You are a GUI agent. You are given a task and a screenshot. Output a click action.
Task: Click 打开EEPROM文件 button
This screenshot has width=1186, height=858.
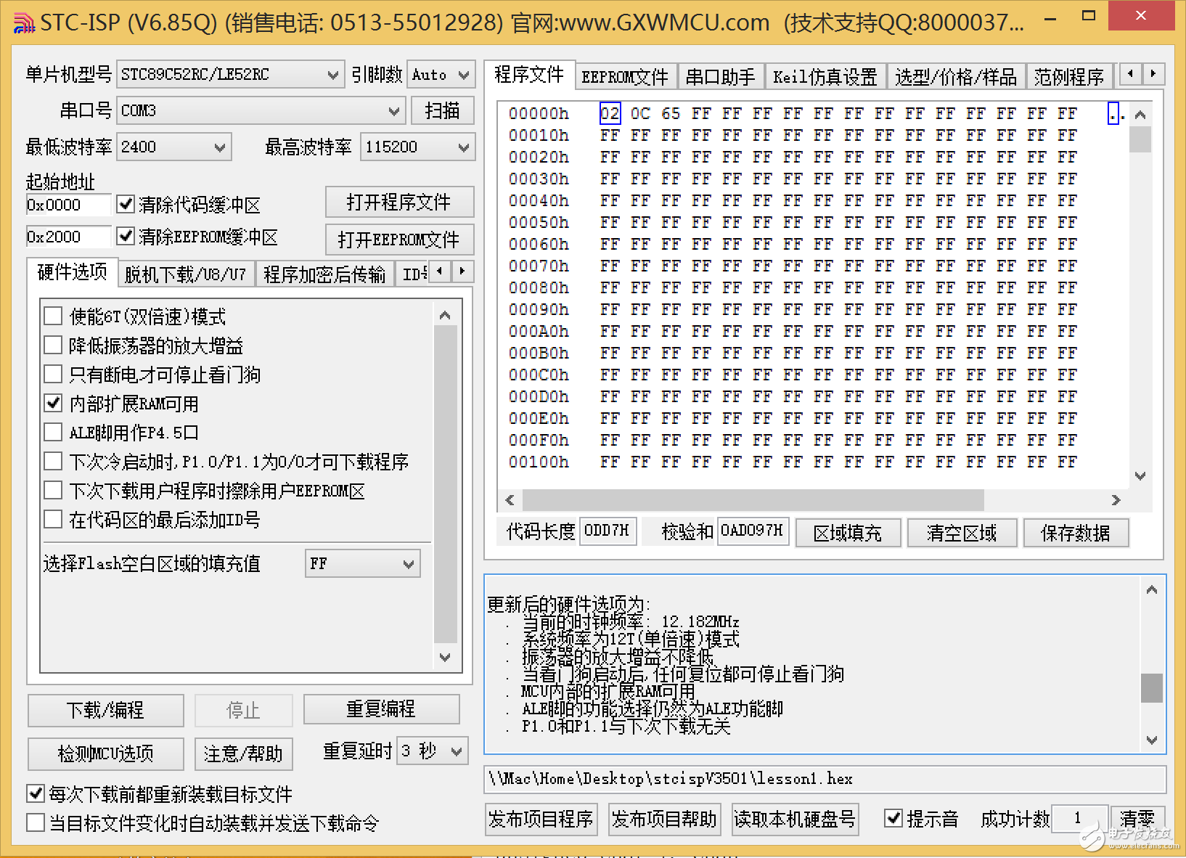click(x=399, y=240)
